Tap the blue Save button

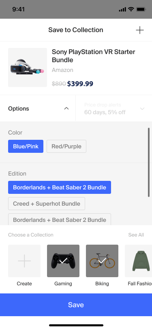click(x=76, y=305)
